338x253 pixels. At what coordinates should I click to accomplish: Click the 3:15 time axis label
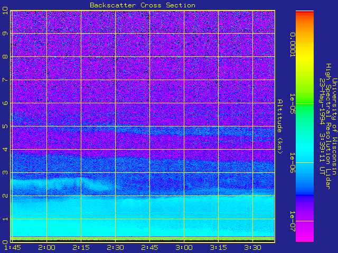[218, 248]
